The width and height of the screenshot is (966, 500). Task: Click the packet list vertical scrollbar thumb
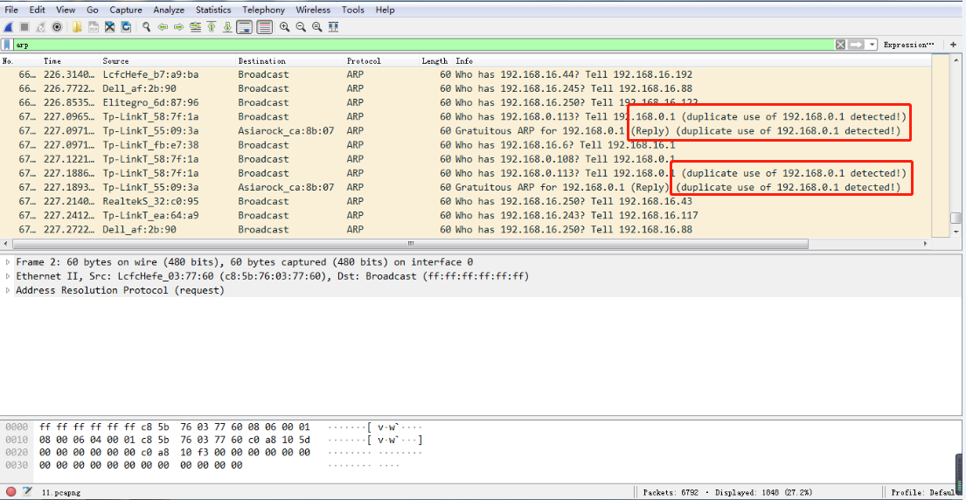tap(955, 218)
